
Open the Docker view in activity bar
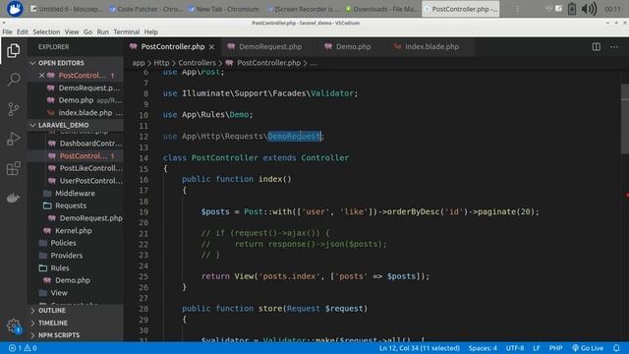click(13, 198)
